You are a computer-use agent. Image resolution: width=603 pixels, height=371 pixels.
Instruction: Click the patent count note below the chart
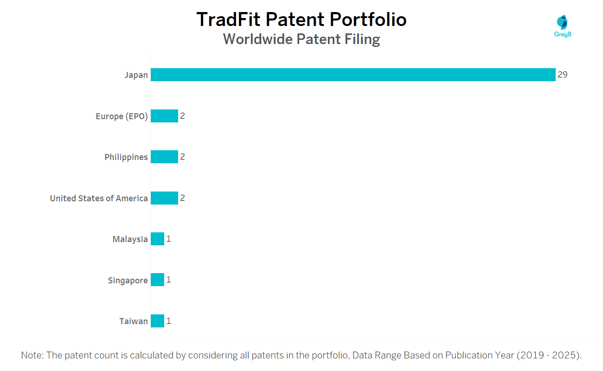[x=301, y=355]
